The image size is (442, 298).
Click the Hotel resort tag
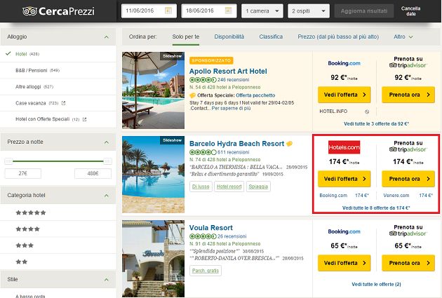coord(229,187)
